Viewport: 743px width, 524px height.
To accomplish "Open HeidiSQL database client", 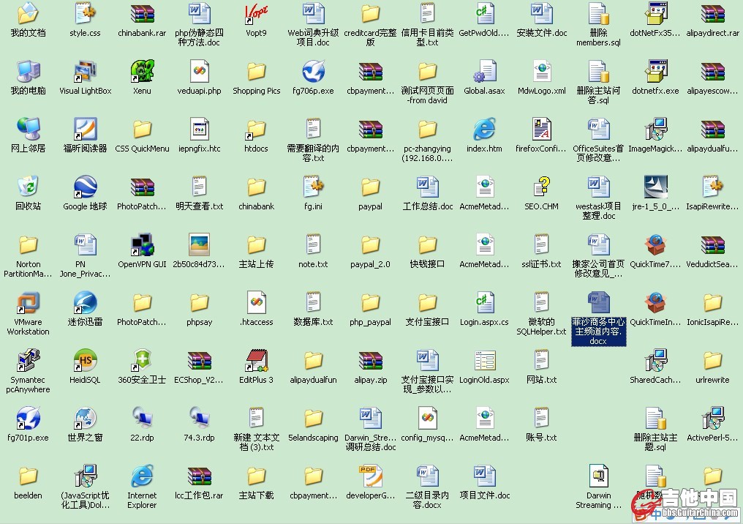I will click(x=85, y=361).
